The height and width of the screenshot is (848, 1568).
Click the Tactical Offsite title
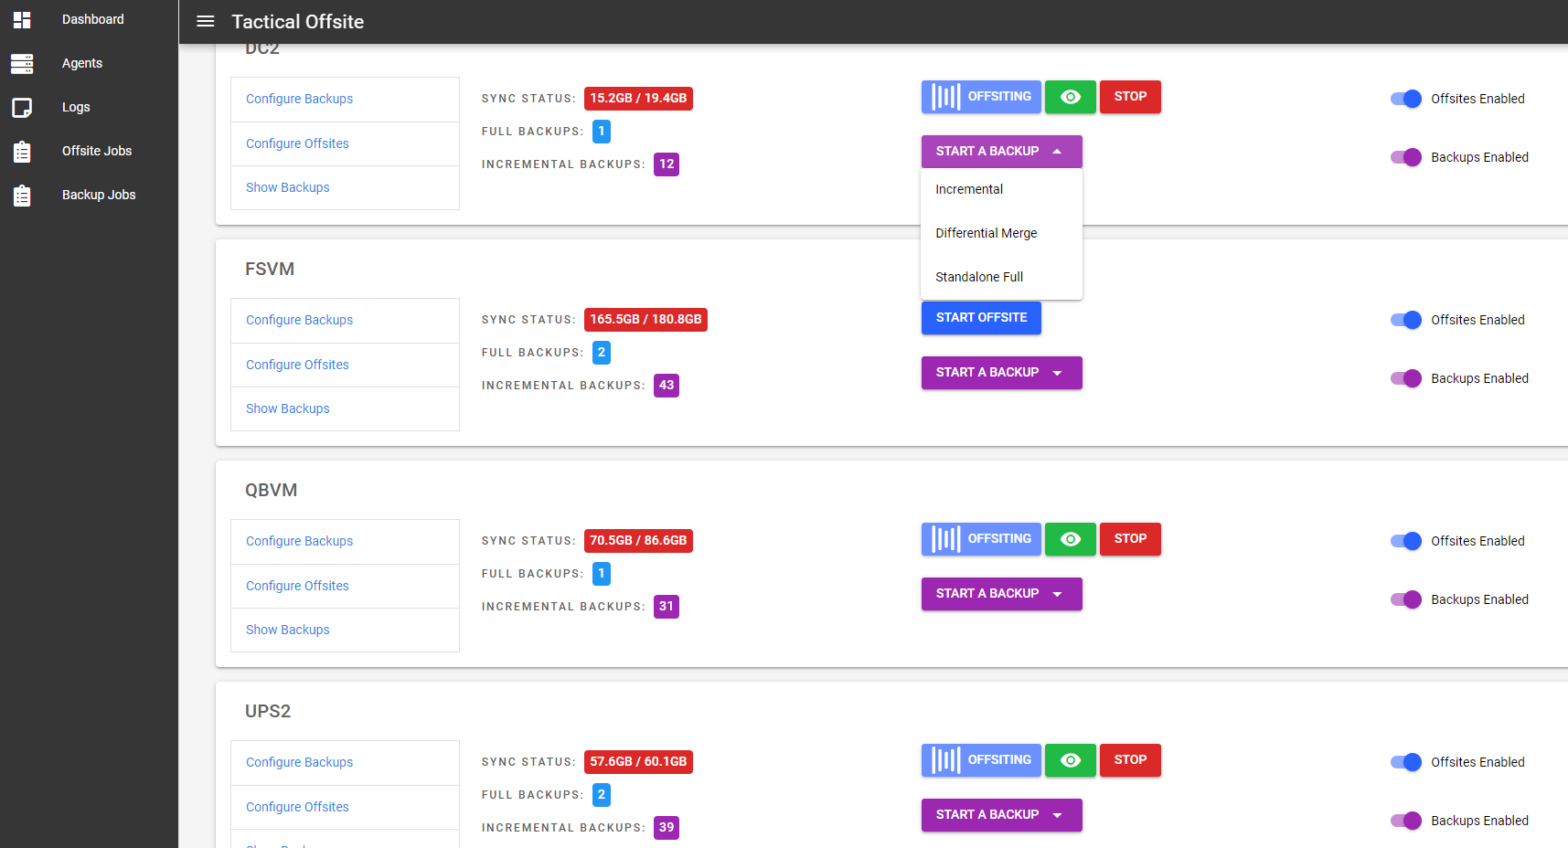click(x=297, y=21)
